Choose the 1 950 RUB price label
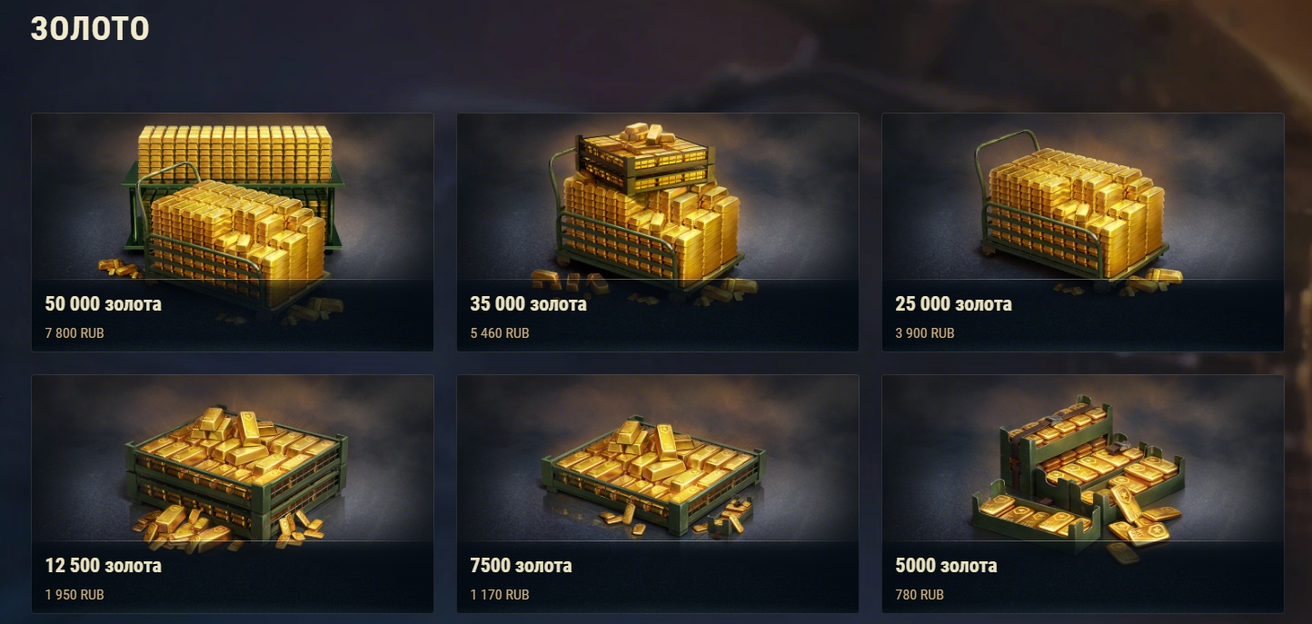 (x=75, y=595)
